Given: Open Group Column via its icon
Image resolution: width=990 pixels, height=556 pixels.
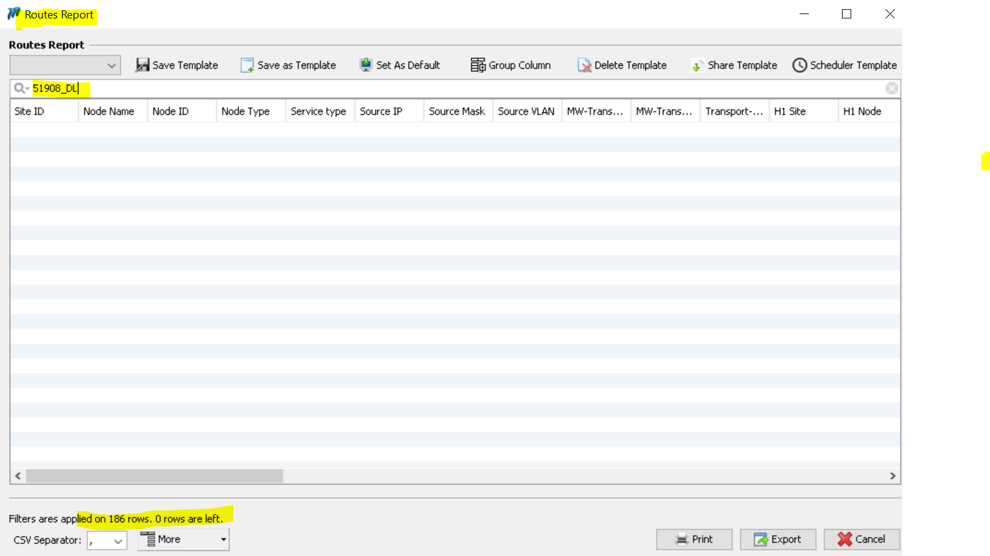Looking at the screenshot, I should tap(478, 65).
